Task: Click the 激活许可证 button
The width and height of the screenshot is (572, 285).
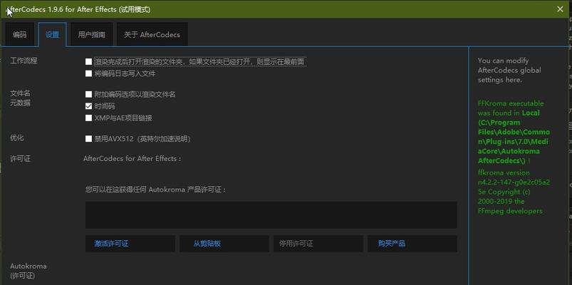Action: pyautogui.click(x=130, y=244)
